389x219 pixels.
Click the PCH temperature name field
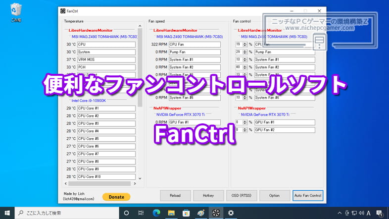tap(106, 67)
